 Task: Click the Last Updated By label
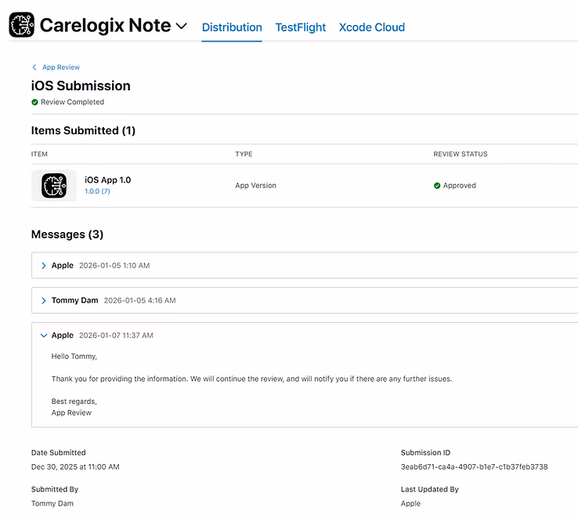tap(429, 489)
